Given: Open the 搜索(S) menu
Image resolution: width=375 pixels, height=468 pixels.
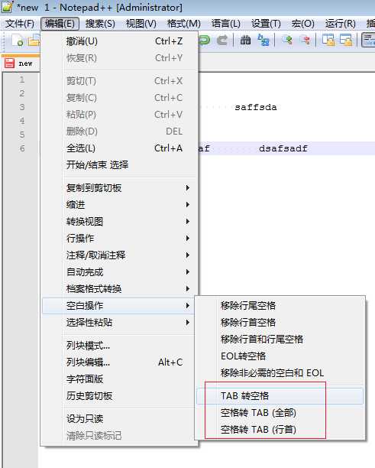Looking at the screenshot, I should pos(100,23).
